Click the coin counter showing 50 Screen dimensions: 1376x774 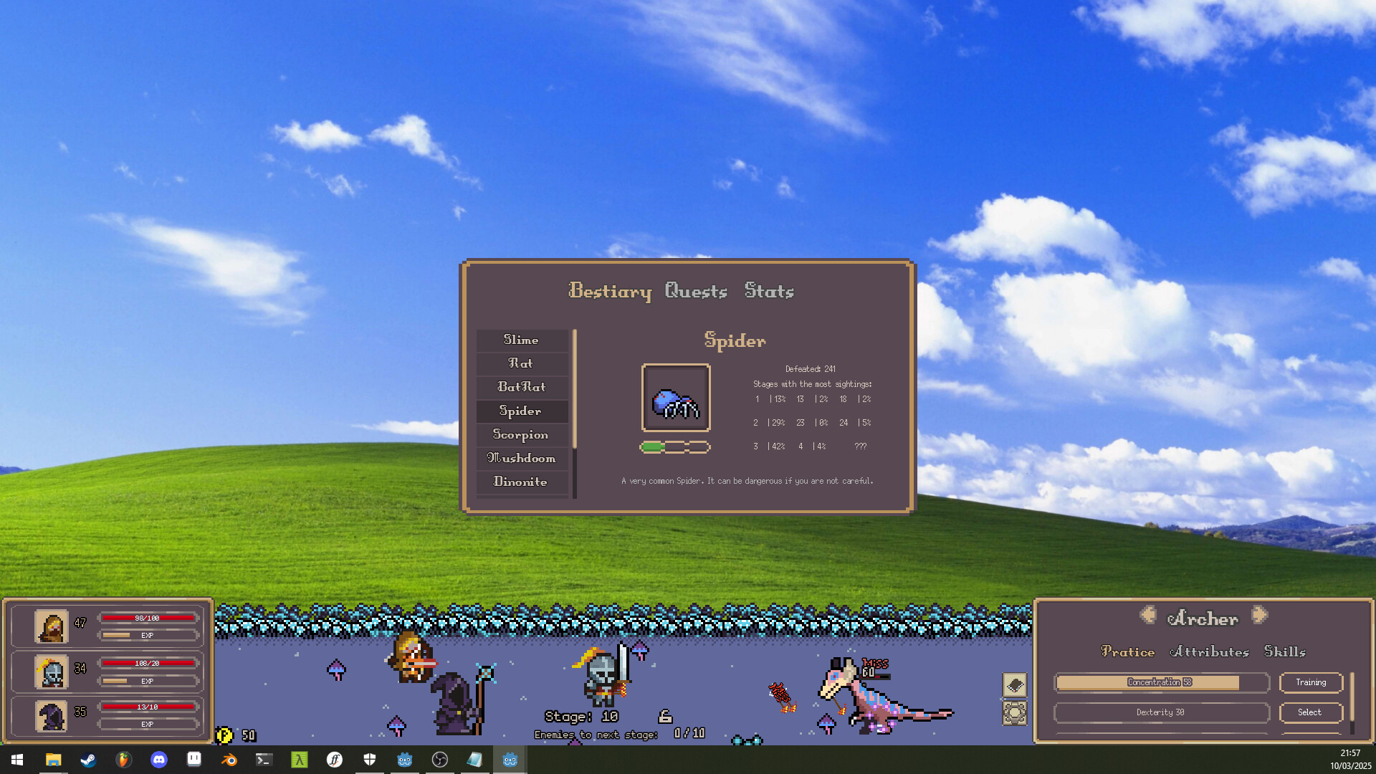(236, 735)
